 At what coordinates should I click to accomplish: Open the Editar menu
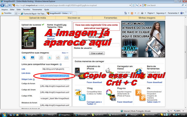pyautogui.click(x=12, y=10)
